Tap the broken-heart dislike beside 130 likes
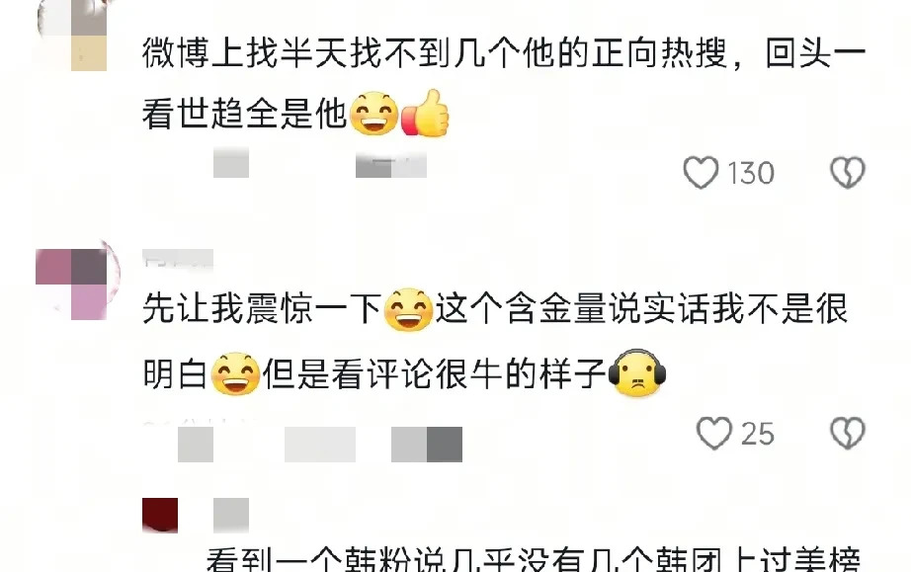 point(848,173)
